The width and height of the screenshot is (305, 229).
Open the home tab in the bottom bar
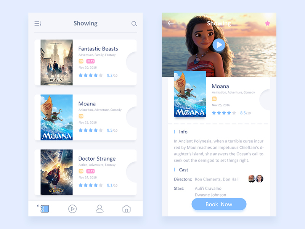coord(127,208)
